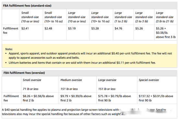Select the $3.28 fee value
Screen dimensions: 179x120
95,28
